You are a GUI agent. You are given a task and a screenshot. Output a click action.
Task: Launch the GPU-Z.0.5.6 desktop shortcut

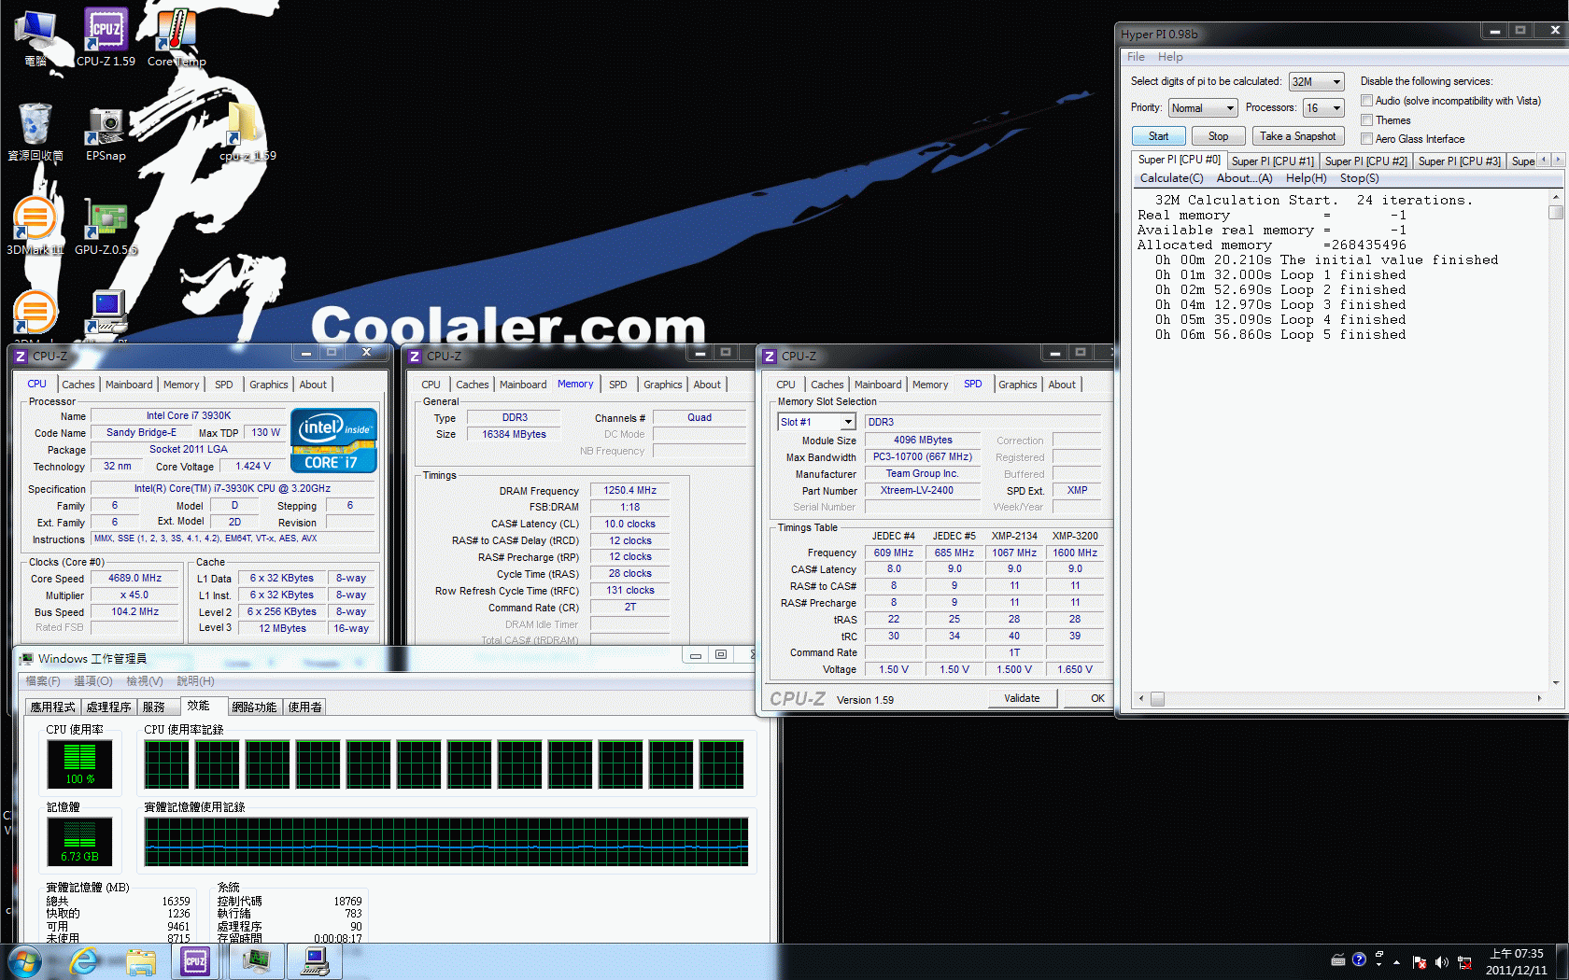(106, 226)
